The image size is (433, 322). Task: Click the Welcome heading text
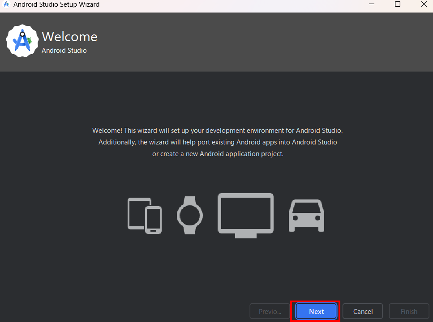[x=69, y=37]
